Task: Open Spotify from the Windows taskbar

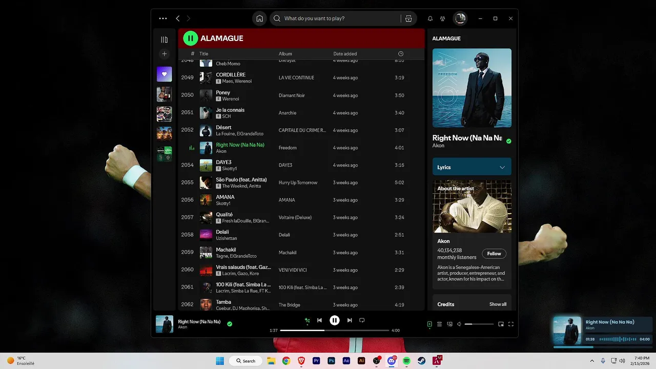Action: pyautogui.click(x=406, y=361)
